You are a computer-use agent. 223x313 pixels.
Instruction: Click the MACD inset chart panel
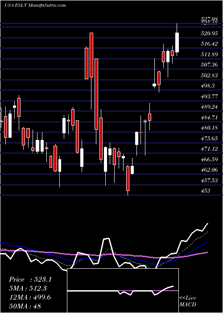[123, 291]
